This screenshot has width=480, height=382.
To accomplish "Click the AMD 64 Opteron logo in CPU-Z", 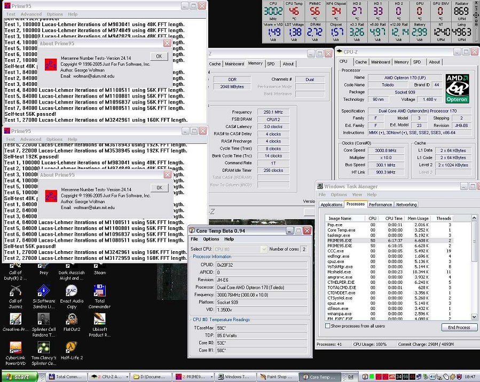I will (457, 88).
